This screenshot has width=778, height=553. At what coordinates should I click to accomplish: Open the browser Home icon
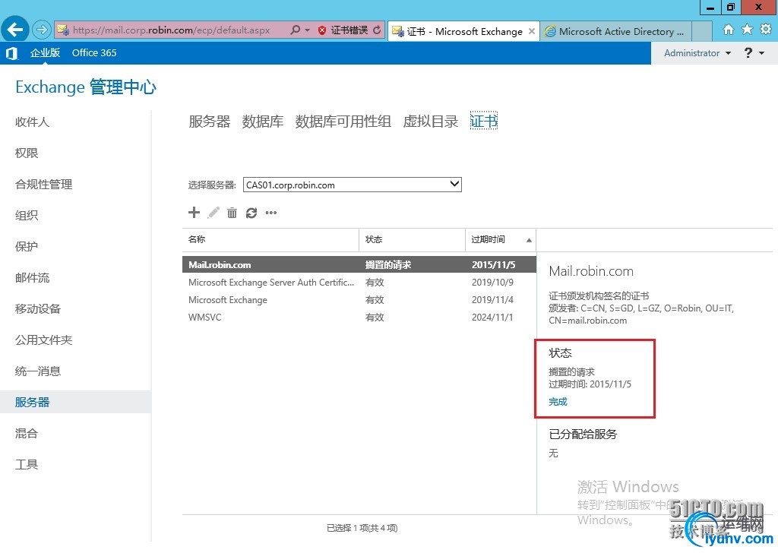click(728, 30)
